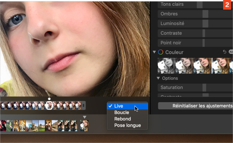Click the last Live frame before the trim handle
This screenshot has width=233, height=143.
[x=78, y=105]
